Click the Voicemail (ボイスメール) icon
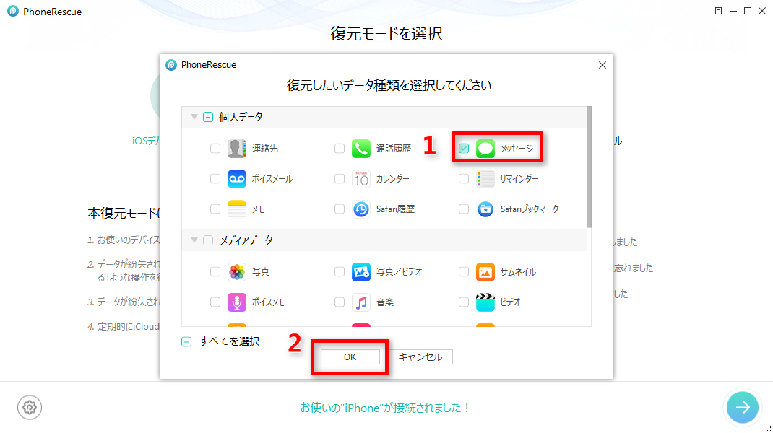 pyautogui.click(x=237, y=179)
